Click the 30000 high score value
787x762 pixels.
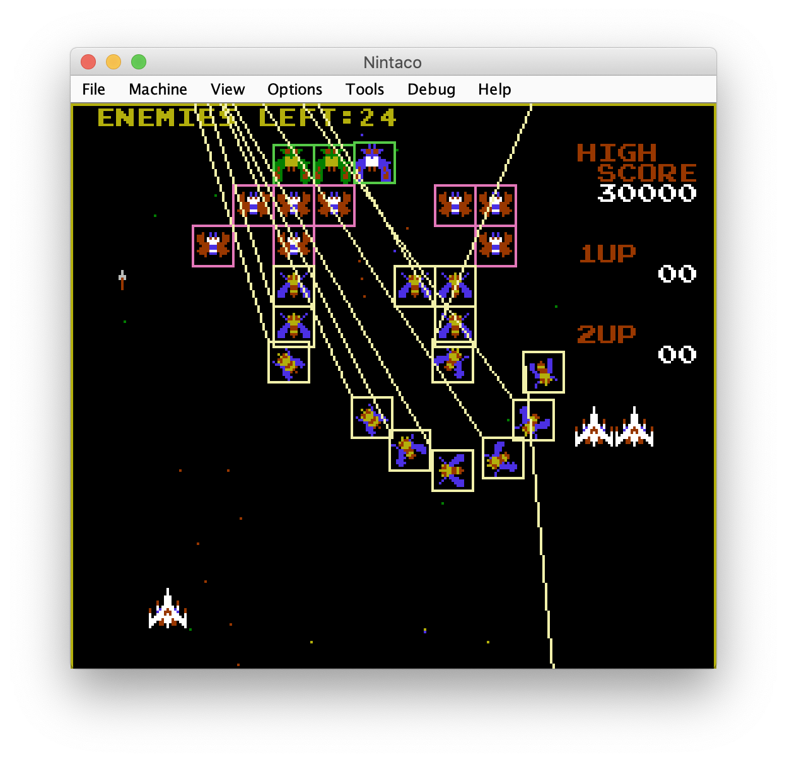pos(647,192)
